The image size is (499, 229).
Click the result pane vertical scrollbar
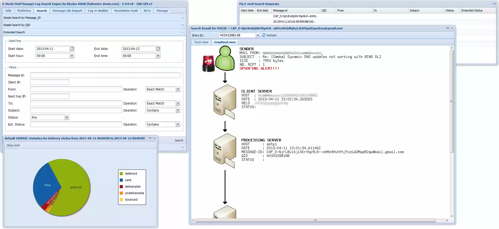452,101
